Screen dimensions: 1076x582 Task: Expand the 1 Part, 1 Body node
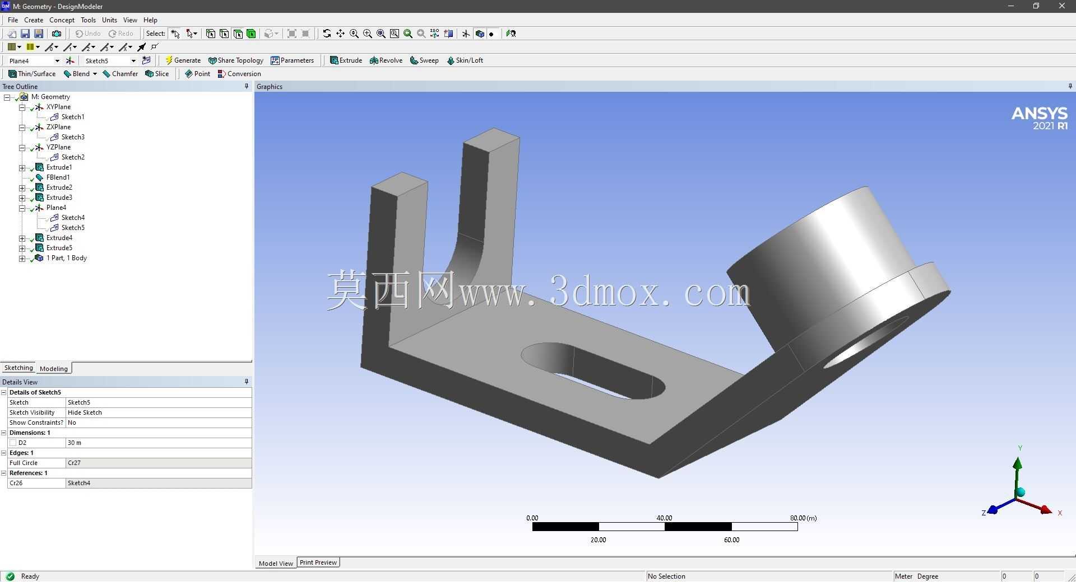[22, 259]
